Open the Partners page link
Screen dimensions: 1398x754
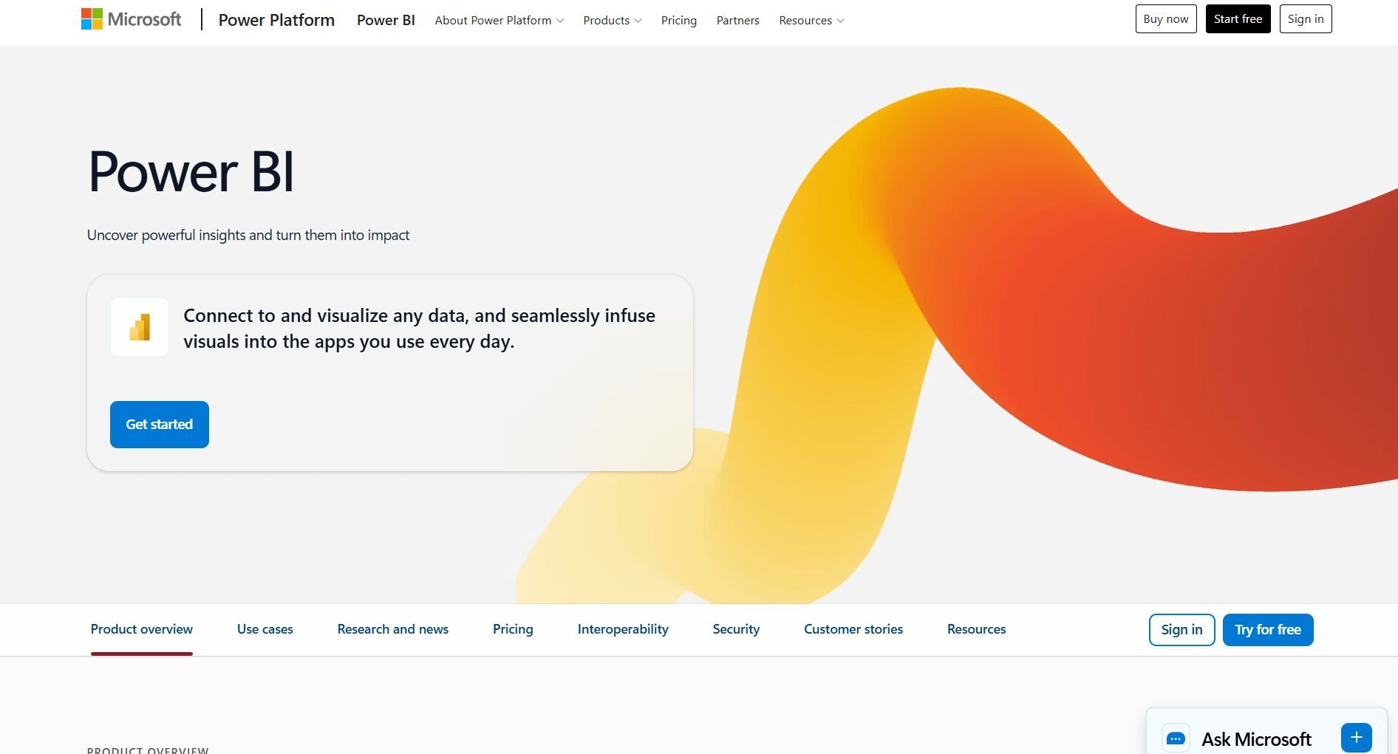(737, 20)
